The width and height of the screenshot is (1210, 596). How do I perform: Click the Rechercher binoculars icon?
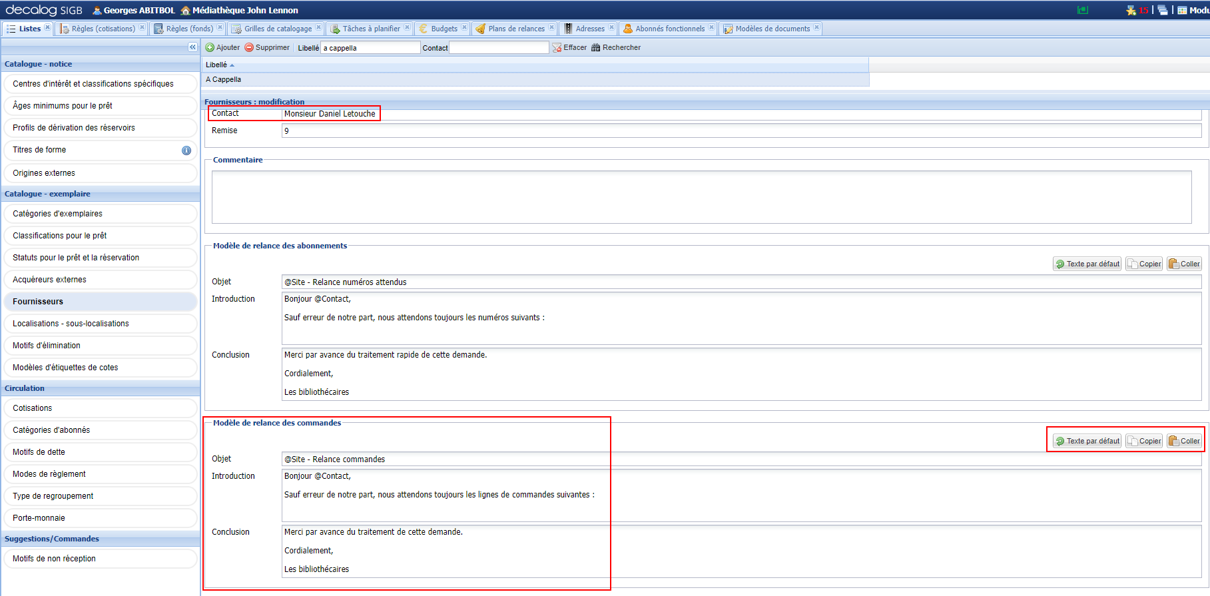click(596, 47)
